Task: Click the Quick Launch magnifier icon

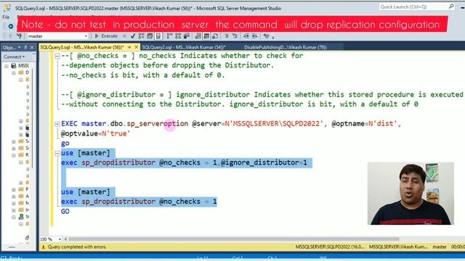Action: [x=451, y=7]
